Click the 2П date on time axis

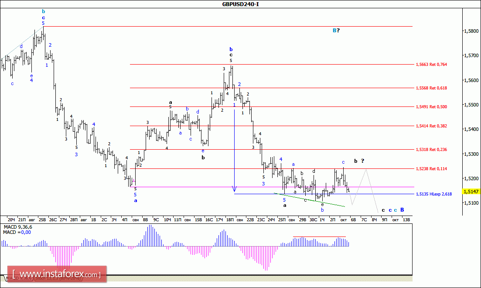[x=333, y=219]
